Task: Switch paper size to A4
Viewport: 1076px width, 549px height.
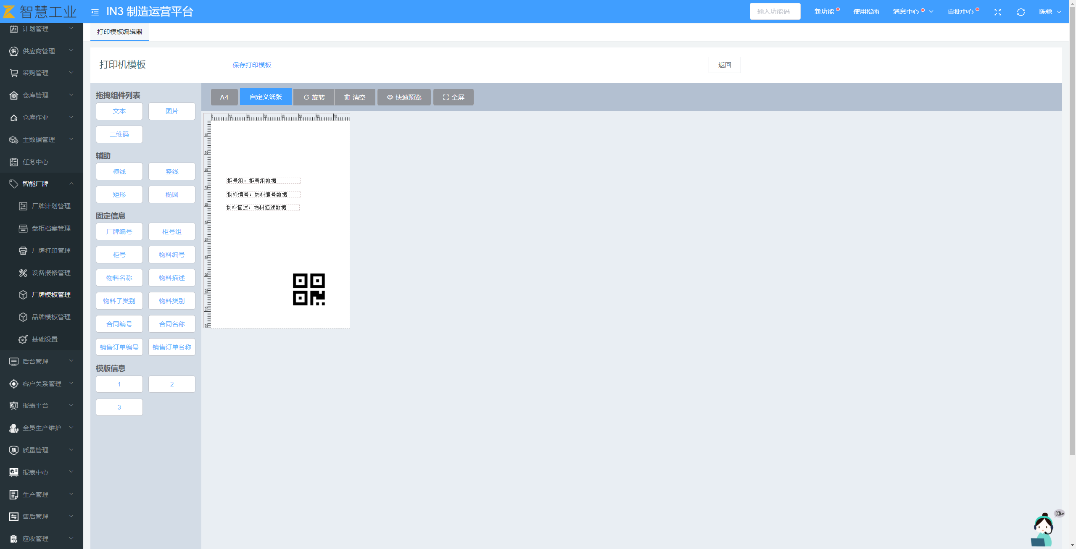Action: point(224,97)
